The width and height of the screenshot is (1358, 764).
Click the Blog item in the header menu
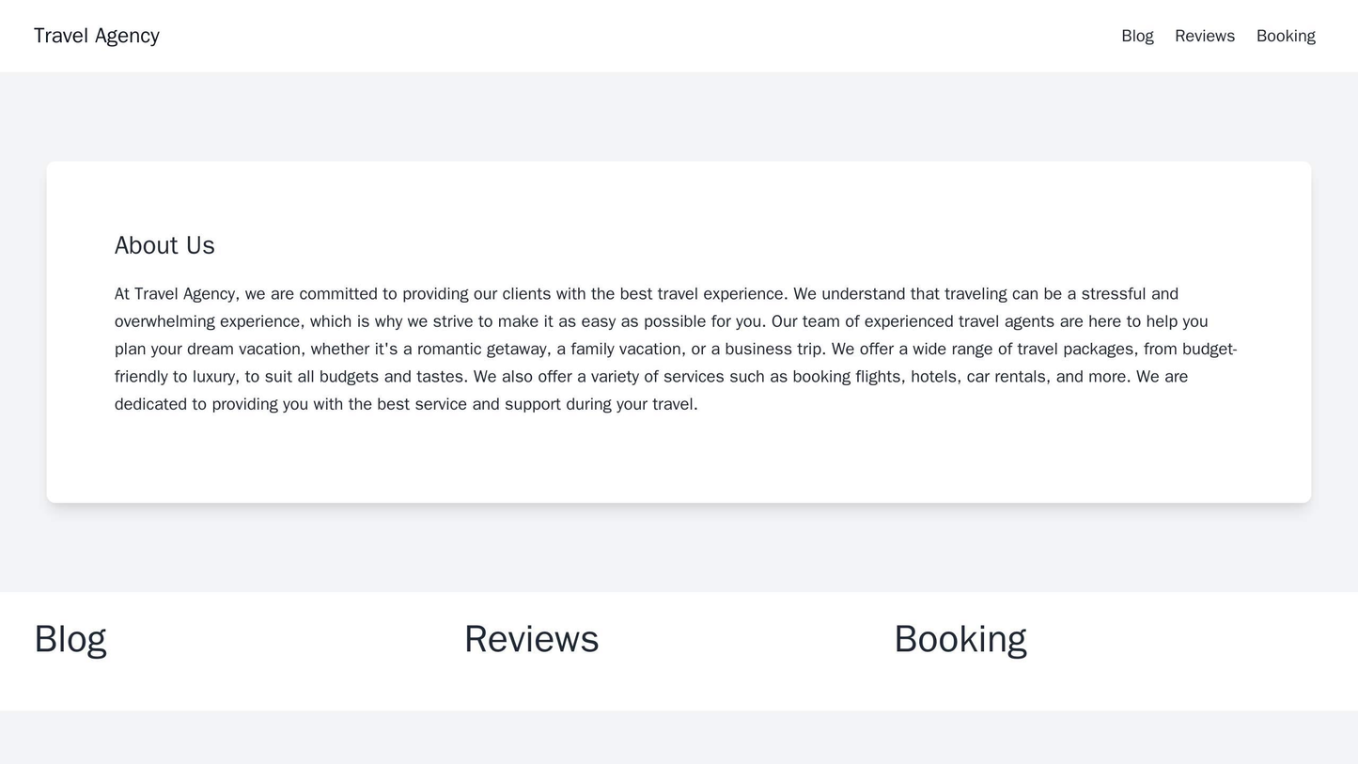pos(1137,36)
